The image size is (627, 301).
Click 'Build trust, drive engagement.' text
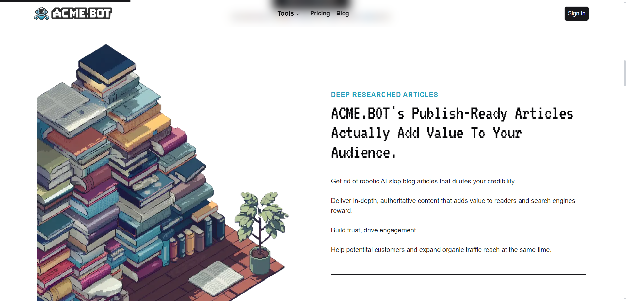pyautogui.click(x=374, y=230)
